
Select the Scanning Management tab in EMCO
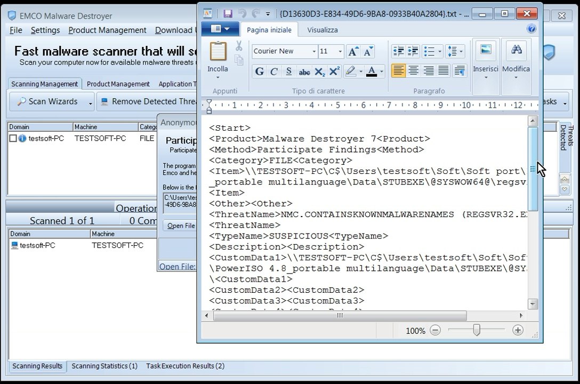pos(44,84)
